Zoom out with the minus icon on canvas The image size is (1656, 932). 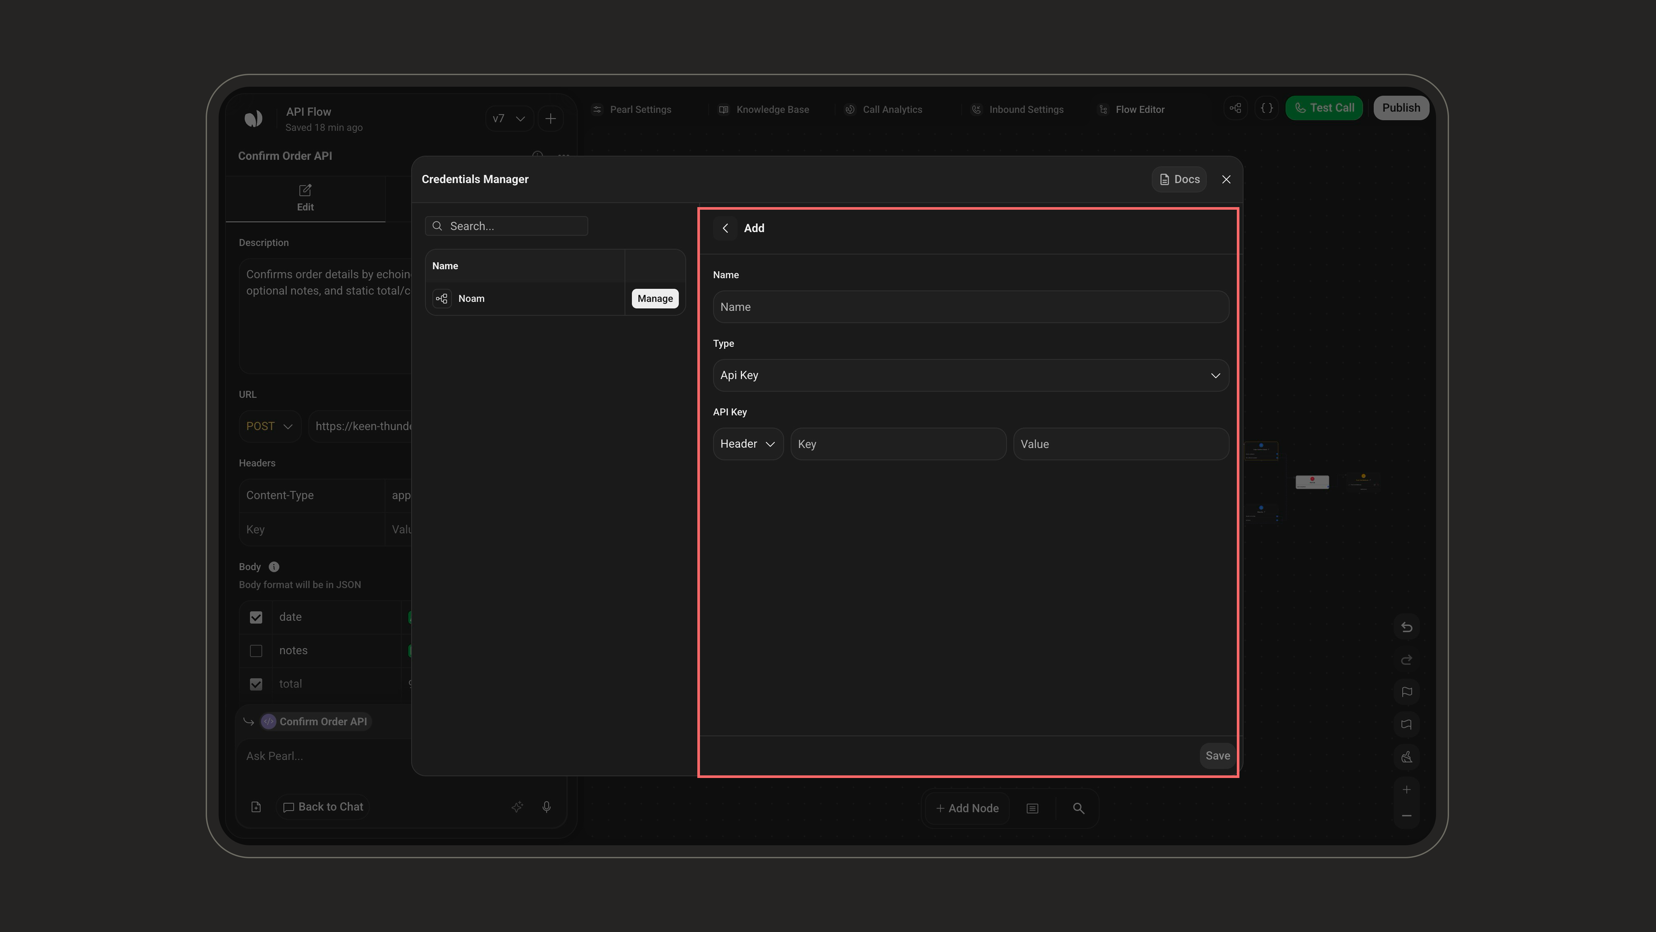[x=1407, y=815]
